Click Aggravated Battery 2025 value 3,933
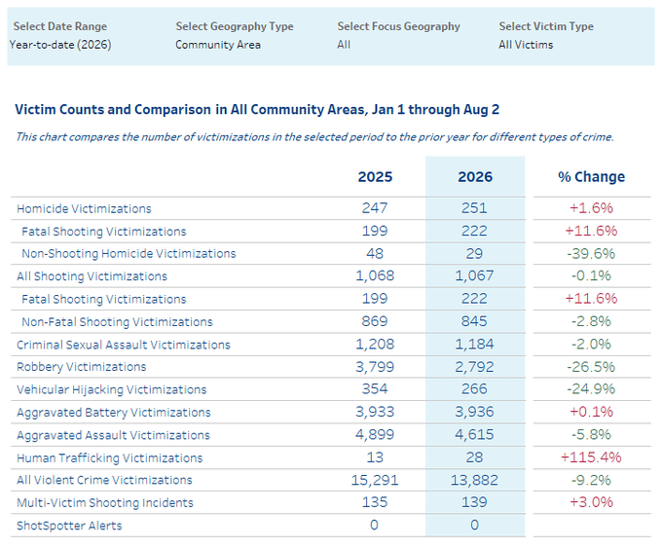 (x=375, y=412)
